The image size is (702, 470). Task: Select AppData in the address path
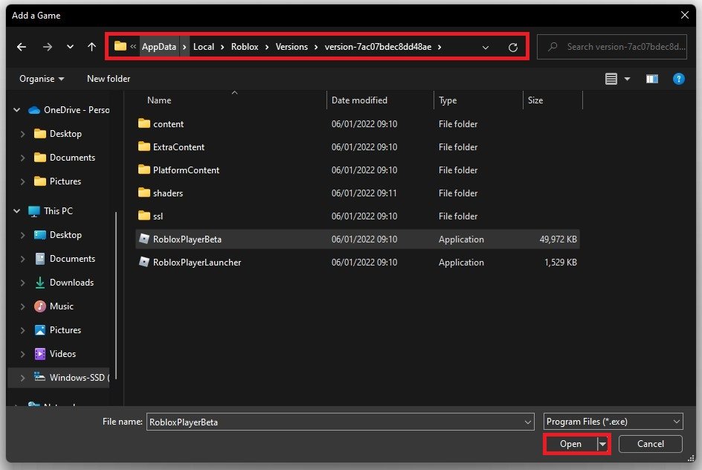(x=159, y=47)
